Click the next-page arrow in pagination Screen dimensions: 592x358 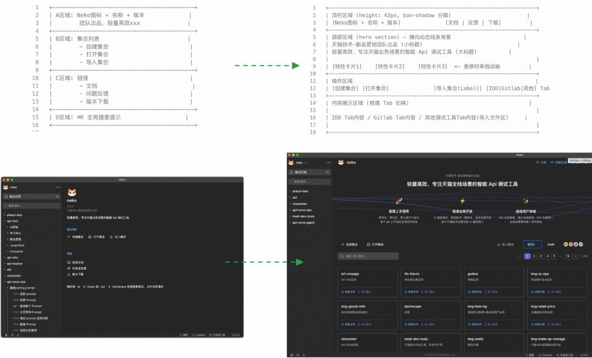click(x=576, y=256)
